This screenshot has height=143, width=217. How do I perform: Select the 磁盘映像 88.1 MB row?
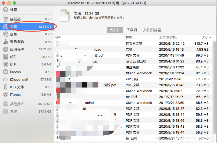pos(134,67)
